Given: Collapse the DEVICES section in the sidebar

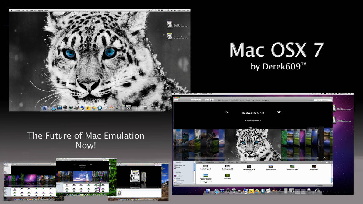Looking at the screenshot, I should coord(175,162).
